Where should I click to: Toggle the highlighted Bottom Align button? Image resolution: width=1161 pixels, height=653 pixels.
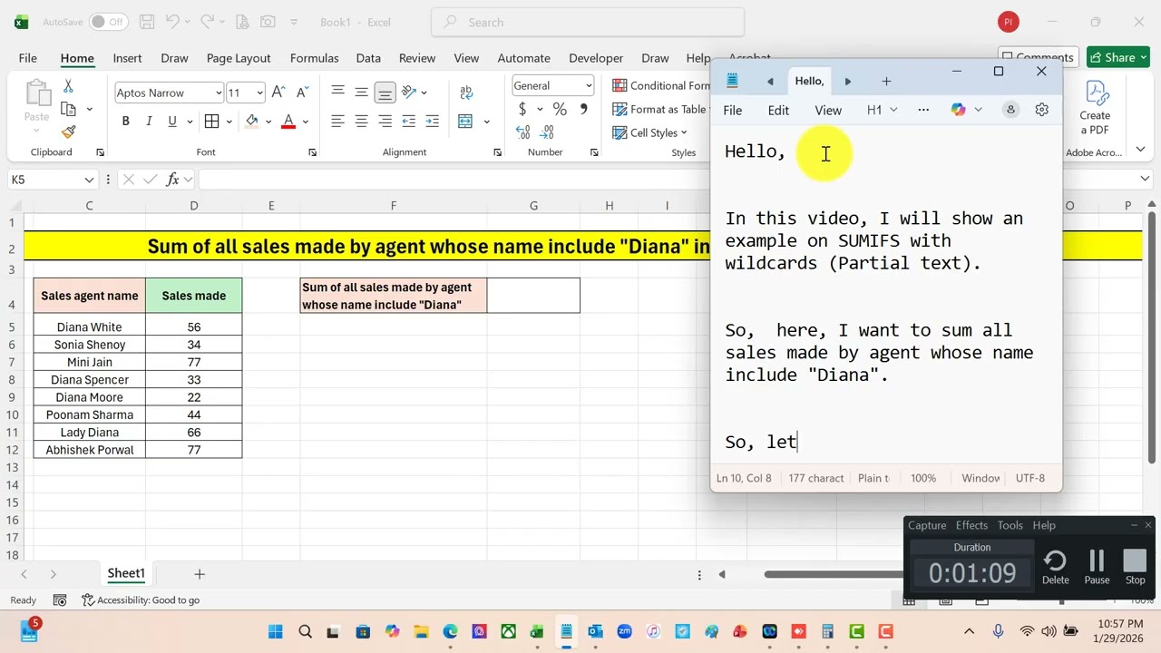[x=385, y=92]
